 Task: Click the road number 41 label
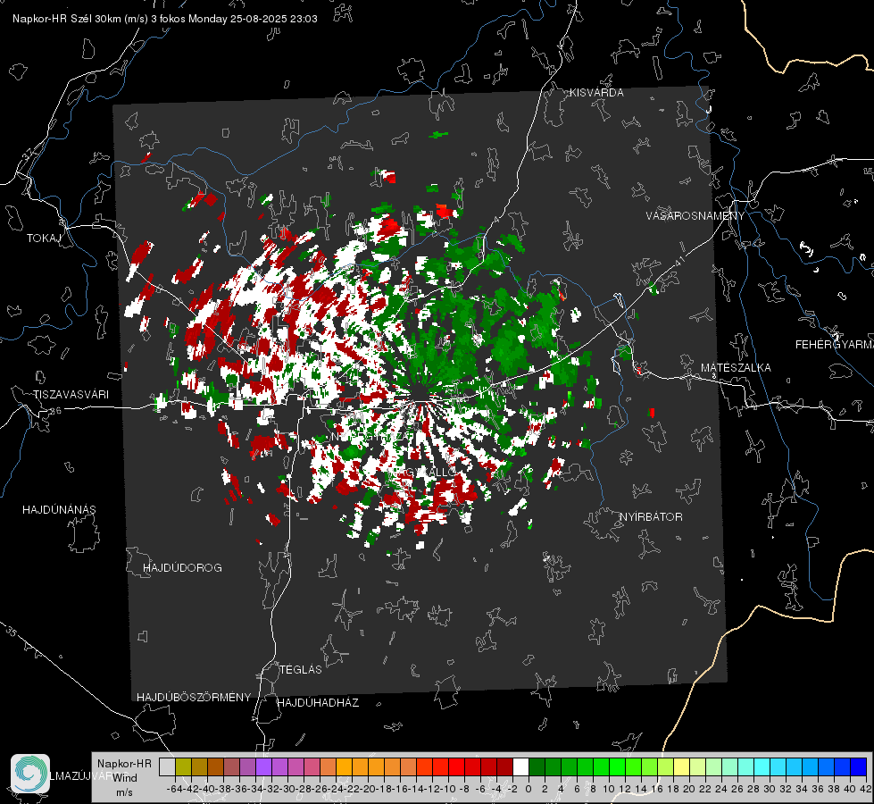coord(678,261)
